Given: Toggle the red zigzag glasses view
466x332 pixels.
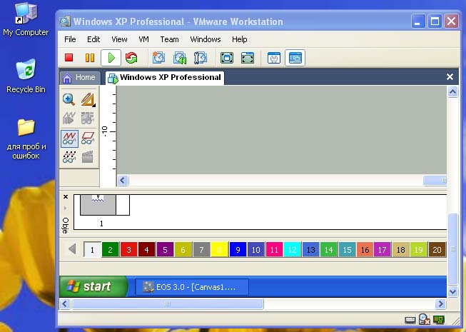Looking at the screenshot, I should 69,139.
